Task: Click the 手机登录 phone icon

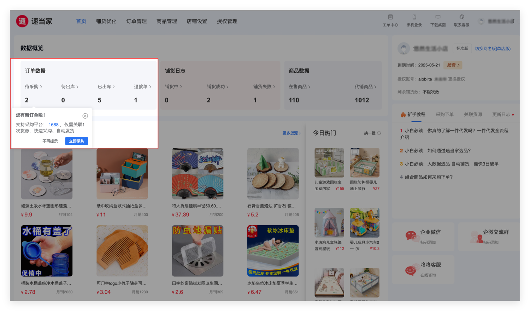Action: 414,17
